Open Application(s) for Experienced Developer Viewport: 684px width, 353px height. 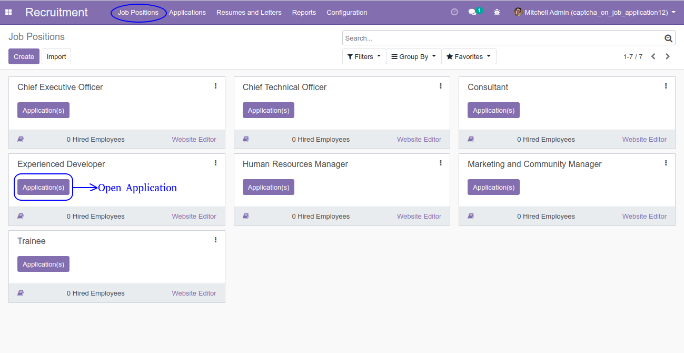point(43,187)
